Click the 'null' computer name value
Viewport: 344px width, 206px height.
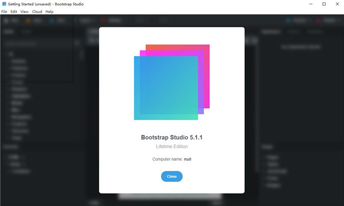(x=187, y=159)
